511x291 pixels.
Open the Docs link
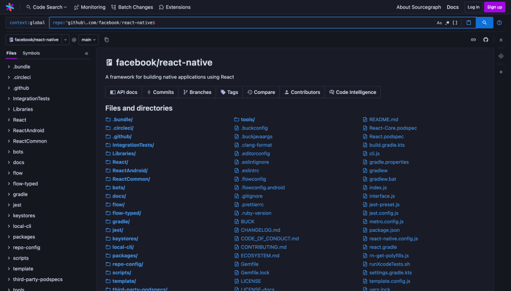452,7
